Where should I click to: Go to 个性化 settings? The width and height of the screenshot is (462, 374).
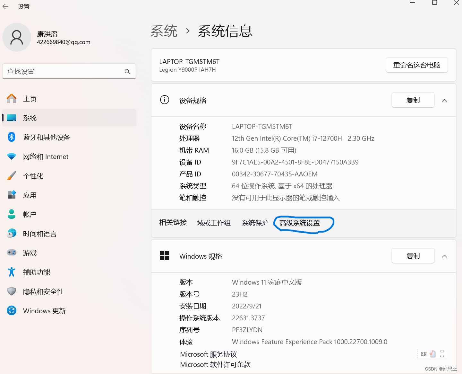tap(69, 176)
